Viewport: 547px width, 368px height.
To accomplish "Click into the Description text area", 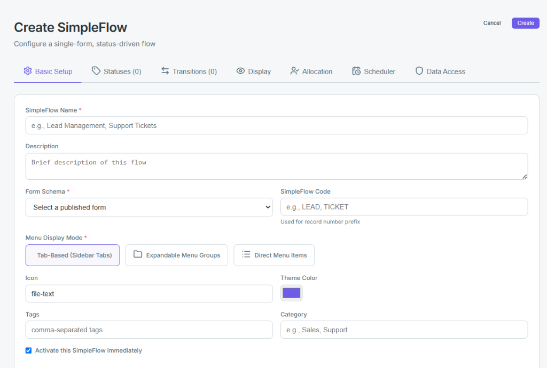I will (276, 166).
